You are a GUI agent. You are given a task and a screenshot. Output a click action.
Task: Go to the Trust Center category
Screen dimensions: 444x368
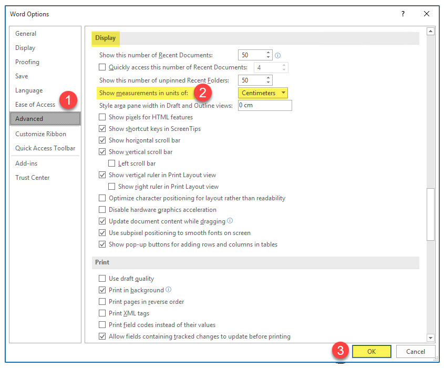(45, 178)
